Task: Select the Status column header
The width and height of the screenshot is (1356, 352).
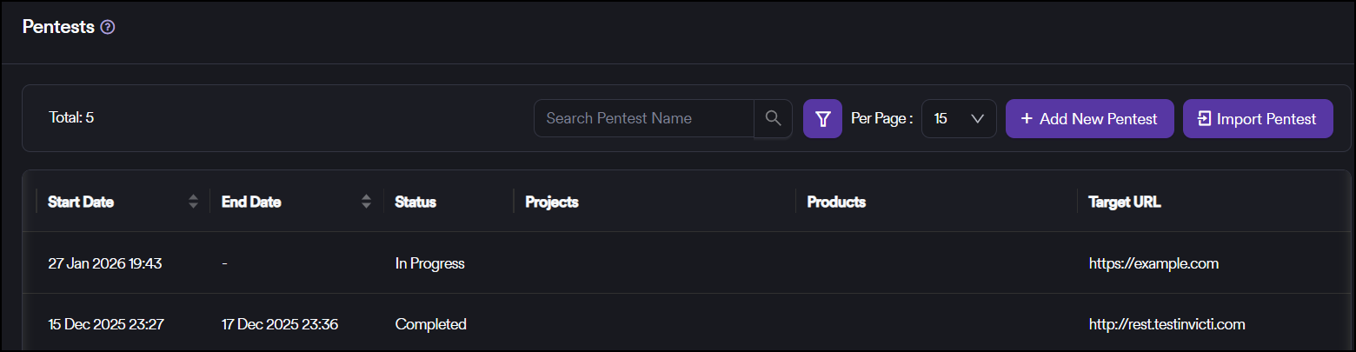Action: click(415, 202)
